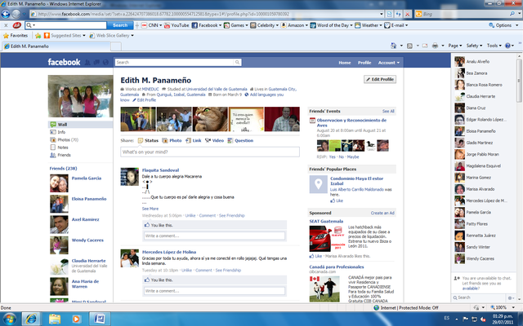523x326 pixels.
Task: Share a Link from the publisher
Action: (x=194, y=141)
